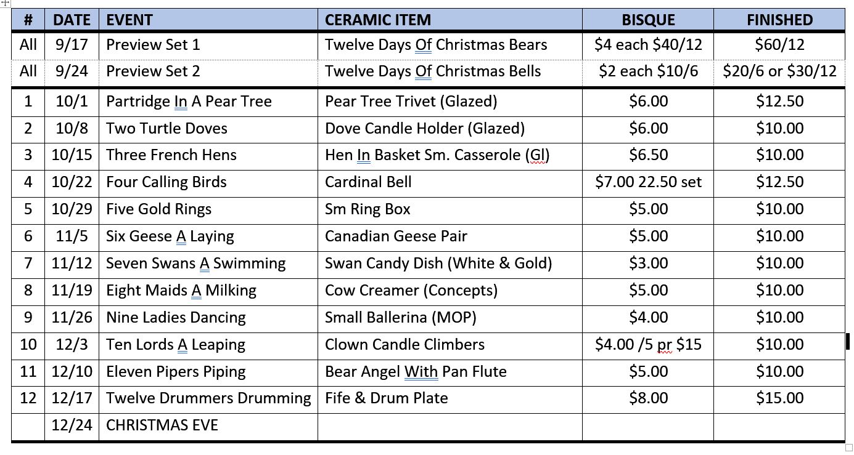The image size is (854, 455).
Task: Select the Dove Candle Holder (Glazed) cell
Action: pos(424,129)
